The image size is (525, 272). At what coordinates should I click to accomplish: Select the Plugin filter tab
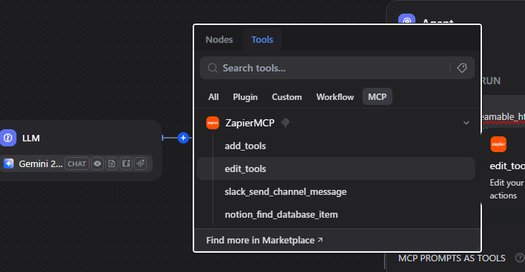(246, 97)
